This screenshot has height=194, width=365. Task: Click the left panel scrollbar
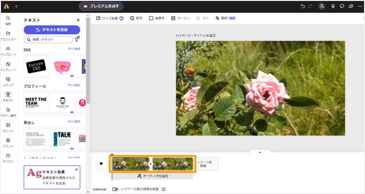click(x=88, y=60)
